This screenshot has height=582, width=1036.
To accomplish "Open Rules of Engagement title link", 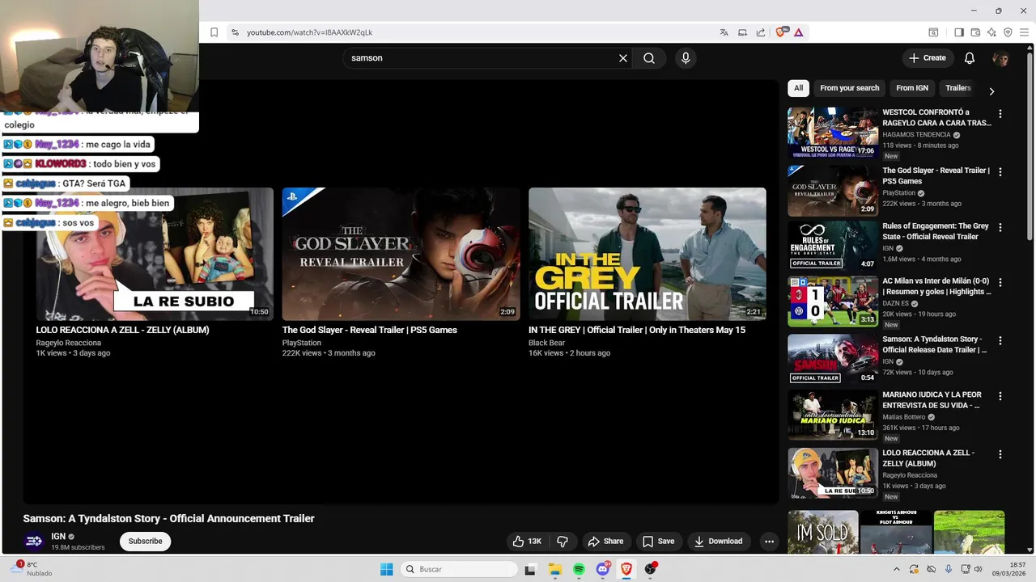I will tap(936, 231).
